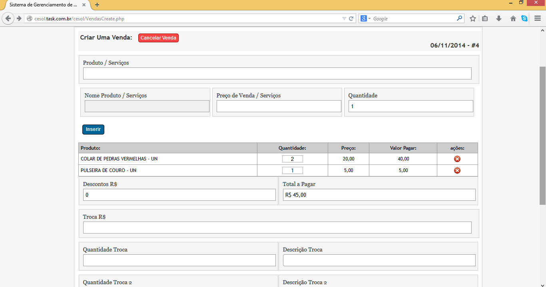This screenshot has width=546, height=287.
Task: Click the Inserir button
Action: tap(93, 129)
